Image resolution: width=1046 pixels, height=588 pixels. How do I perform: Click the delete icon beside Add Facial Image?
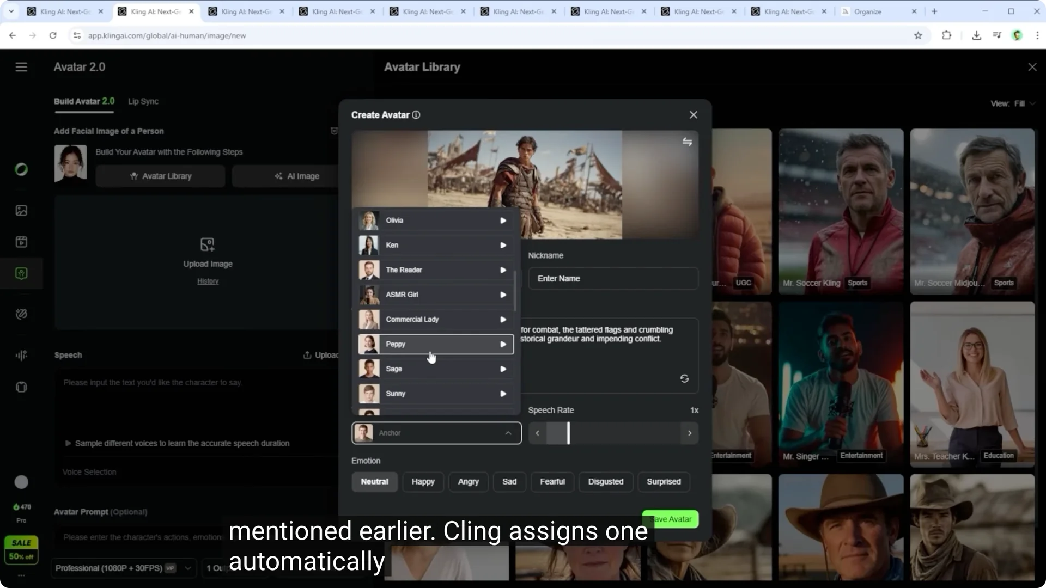point(334,131)
